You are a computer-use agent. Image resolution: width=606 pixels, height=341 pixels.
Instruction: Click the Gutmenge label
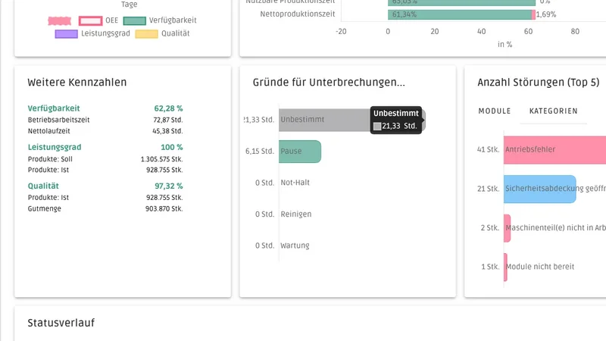[x=45, y=209]
